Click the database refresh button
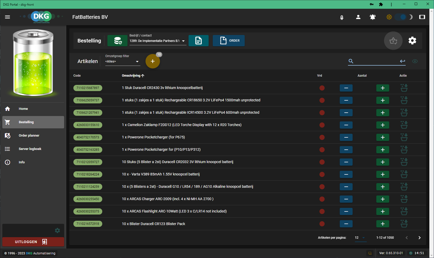434x258 pixels. [x=117, y=41]
